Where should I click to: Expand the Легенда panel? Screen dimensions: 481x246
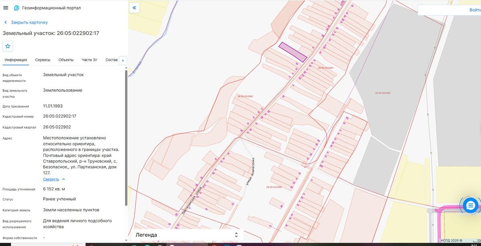coord(187,235)
